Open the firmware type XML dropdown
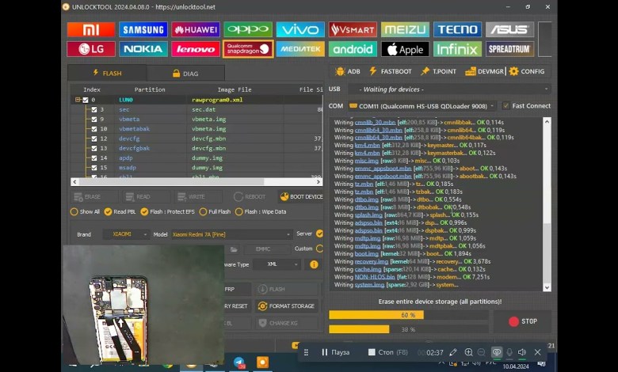The height and width of the screenshot is (372, 618). [x=277, y=264]
